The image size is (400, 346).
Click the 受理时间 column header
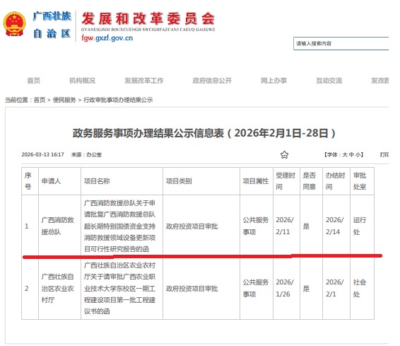tap(286, 181)
